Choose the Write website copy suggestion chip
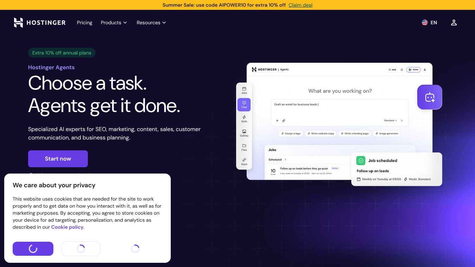Viewport: 475px width, 267px height. click(x=321, y=133)
